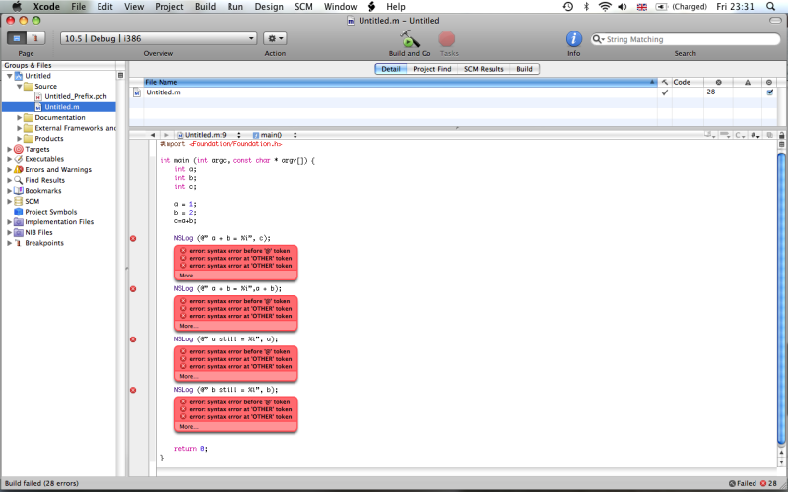Expand the Targets group
Image resolution: width=788 pixels, height=492 pixels.
point(9,150)
